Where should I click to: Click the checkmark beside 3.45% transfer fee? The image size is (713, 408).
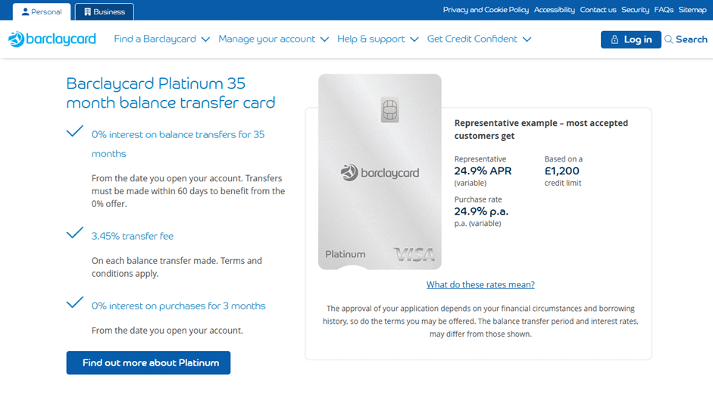click(75, 234)
